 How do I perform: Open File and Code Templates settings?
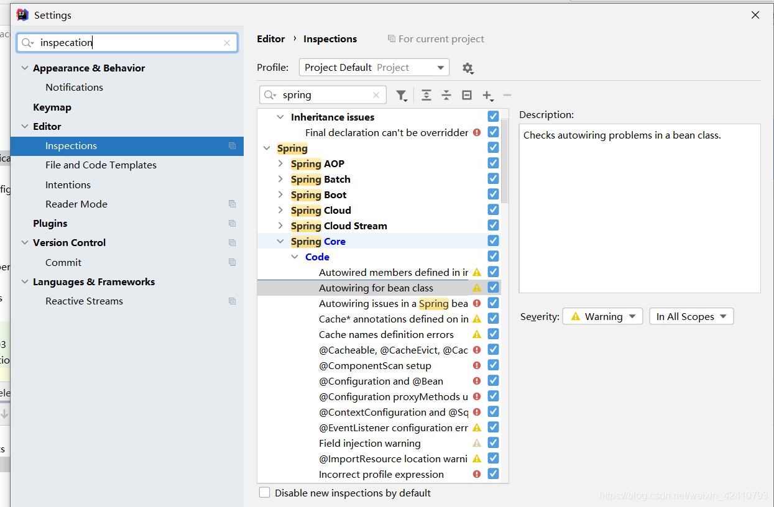[x=101, y=165]
